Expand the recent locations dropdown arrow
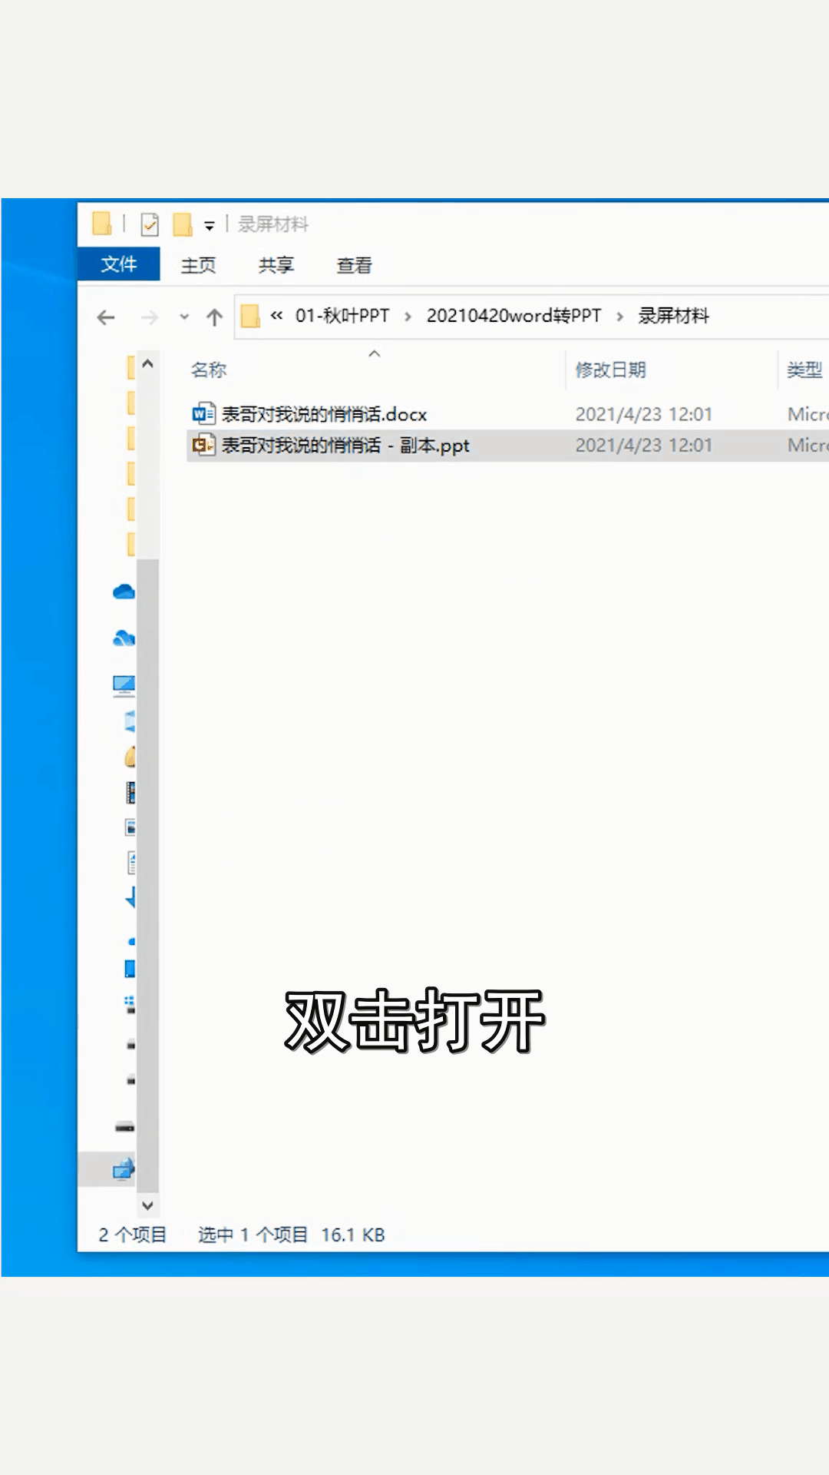 pyautogui.click(x=184, y=317)
